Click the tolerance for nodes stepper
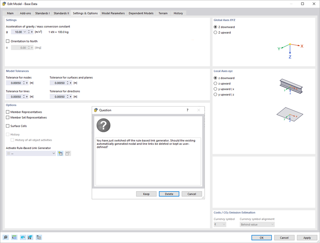 24,83
